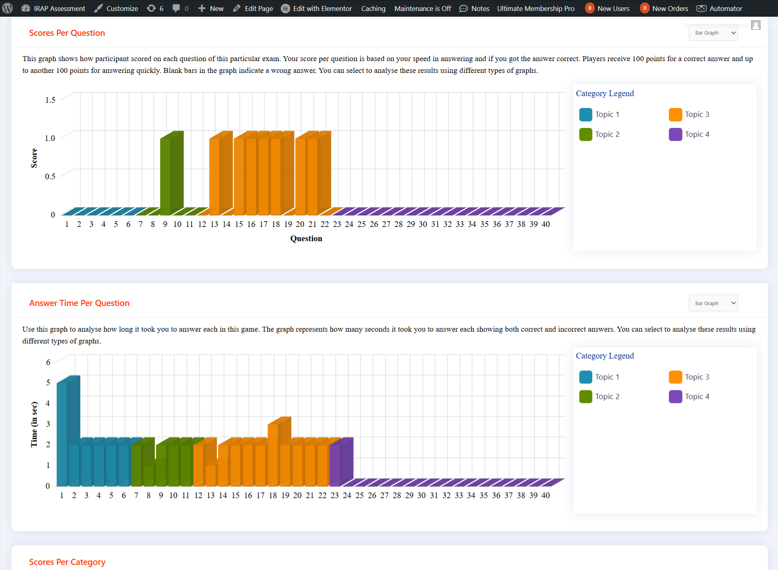The image size is (778, 570).
Task: Click the Edit with Elementor icon
Action: point(286,8)
